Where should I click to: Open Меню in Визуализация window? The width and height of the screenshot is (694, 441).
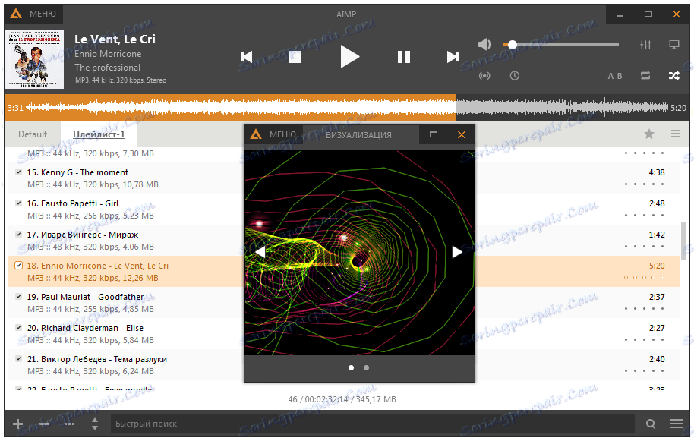pyautogui.click(x=273, y=134)
